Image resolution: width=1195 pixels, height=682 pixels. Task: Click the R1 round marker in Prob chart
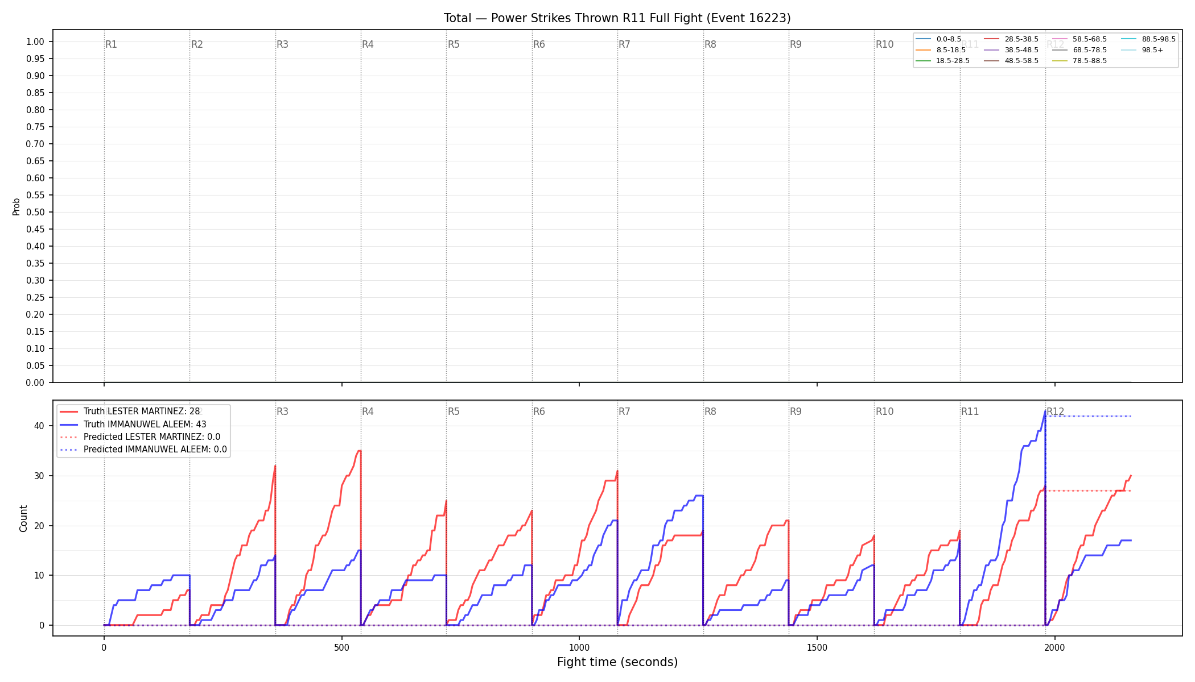click(111, 44)
